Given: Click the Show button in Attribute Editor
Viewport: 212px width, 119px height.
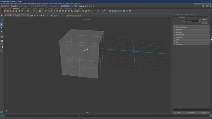Looking at the screenshot, I should click(x=203, y=23).
